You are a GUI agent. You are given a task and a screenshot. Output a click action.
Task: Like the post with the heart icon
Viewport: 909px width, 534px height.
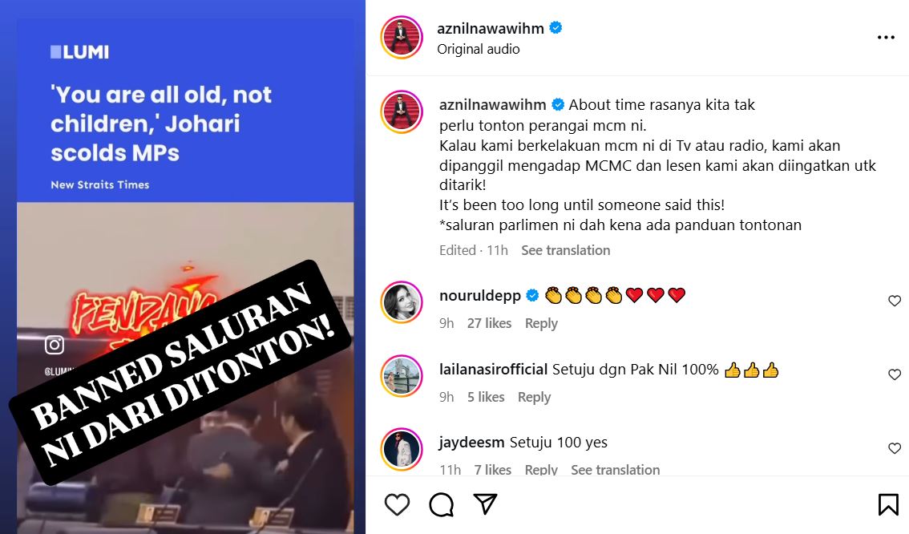point(397,504)
